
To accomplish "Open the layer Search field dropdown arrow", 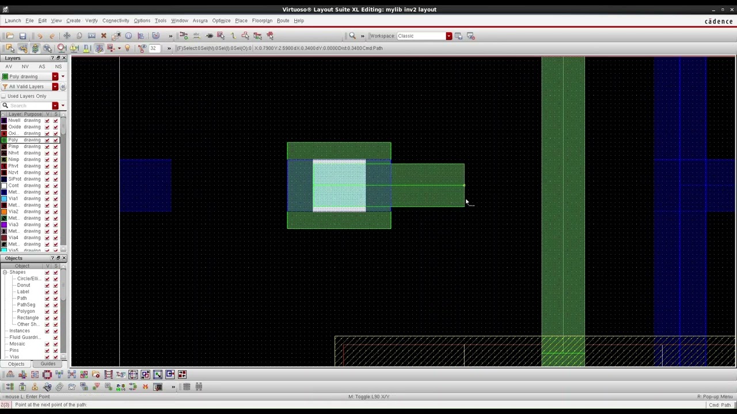I will 55,105.
